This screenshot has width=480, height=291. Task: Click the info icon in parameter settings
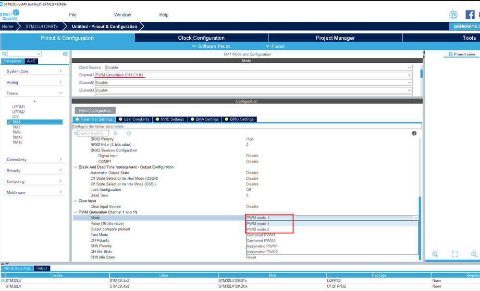(x=414, y=133)
